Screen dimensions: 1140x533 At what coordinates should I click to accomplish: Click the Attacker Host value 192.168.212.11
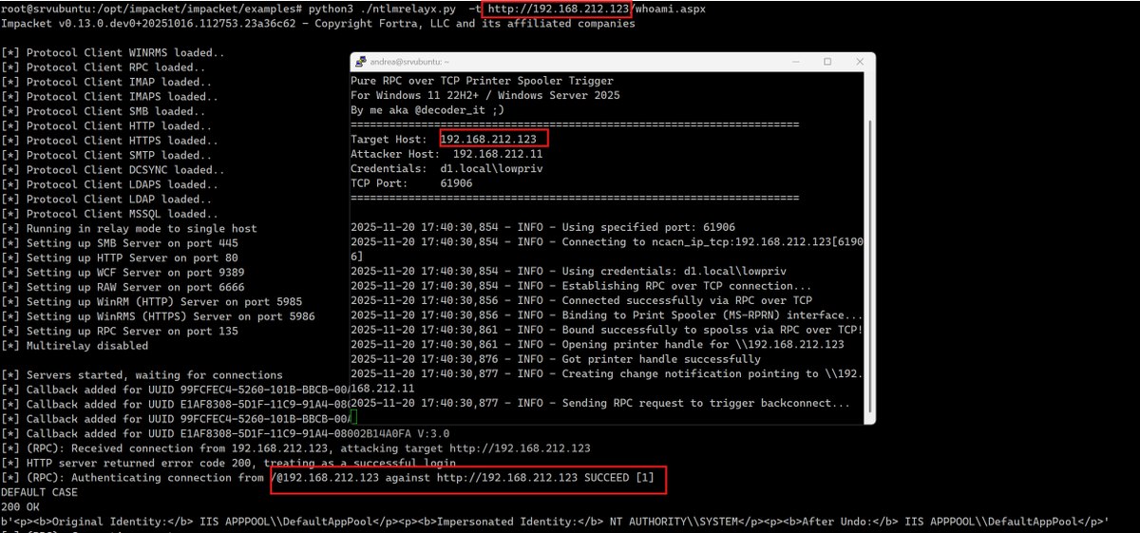[x=498, y=154]
